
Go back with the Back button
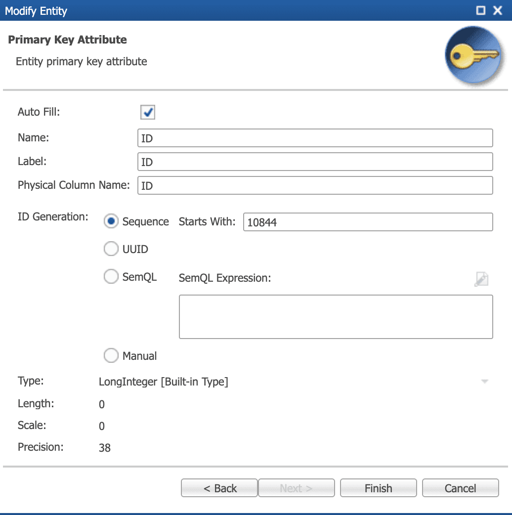point(219,488)
